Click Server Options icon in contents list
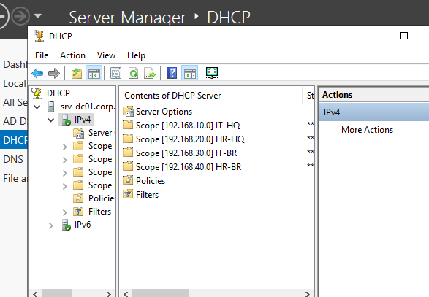The image size is (429, 297). 128,111
